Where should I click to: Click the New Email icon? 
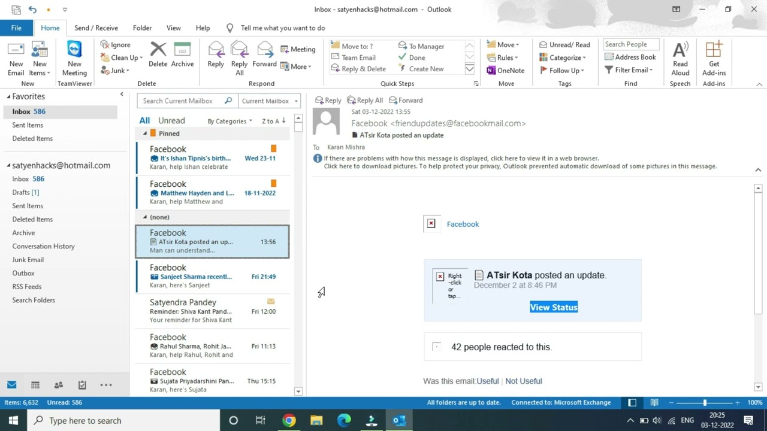[16, 50]
